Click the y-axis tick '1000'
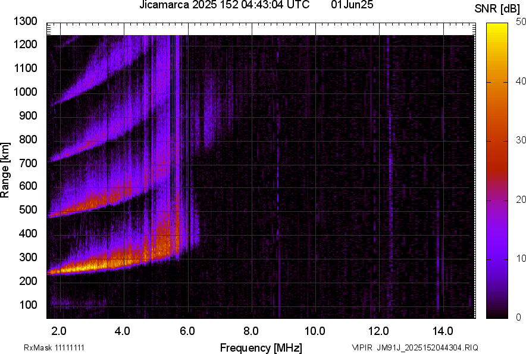Viewport: 526px width, 354px height. [25, 92]
